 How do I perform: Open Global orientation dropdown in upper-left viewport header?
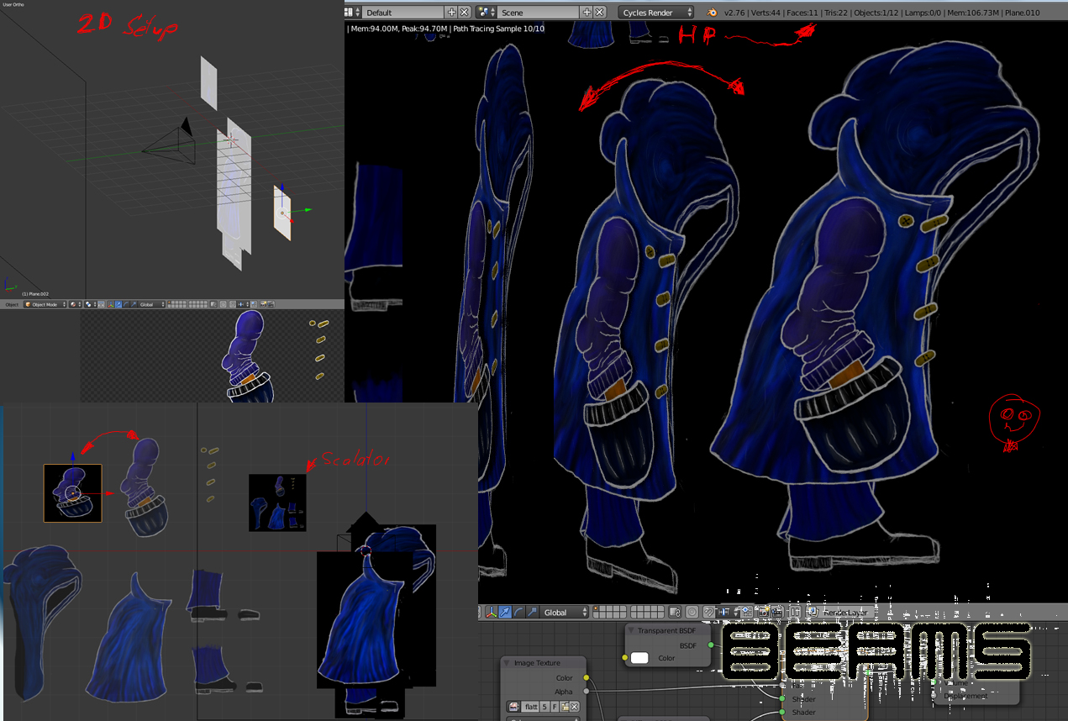click(151, 304)
